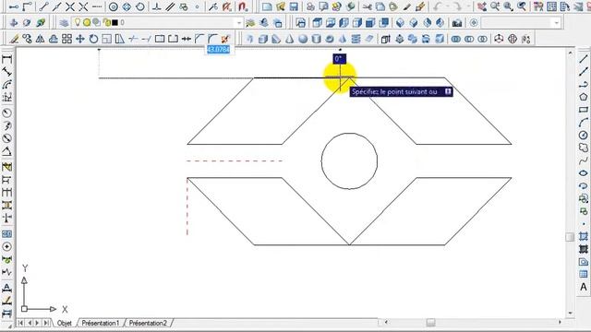Screen dimensions: 591x332
Task: Select the Ellipse draw tool
Action: click(x=584, y=173)
